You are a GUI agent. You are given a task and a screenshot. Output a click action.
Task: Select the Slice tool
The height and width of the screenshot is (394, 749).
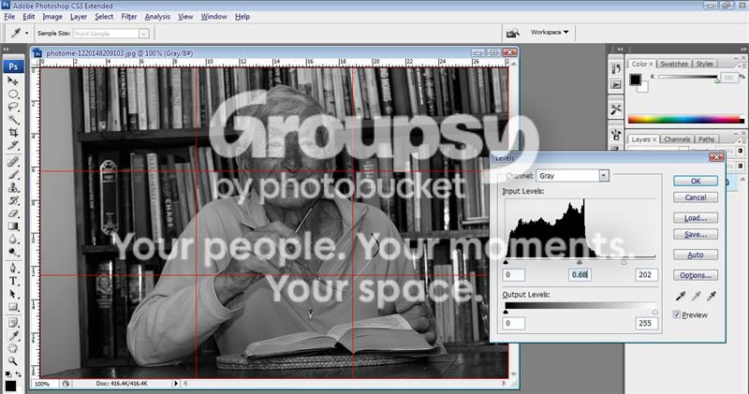(13, 145)
